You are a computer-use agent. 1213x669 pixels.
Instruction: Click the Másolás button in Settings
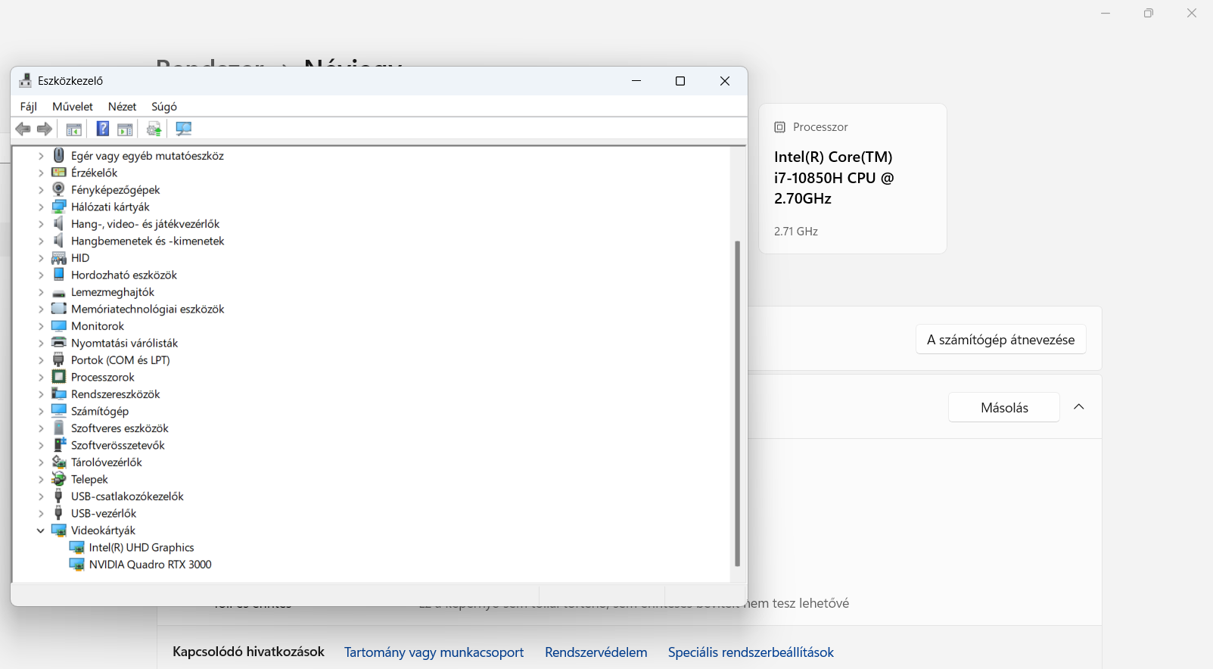[x=1004, y=408]
